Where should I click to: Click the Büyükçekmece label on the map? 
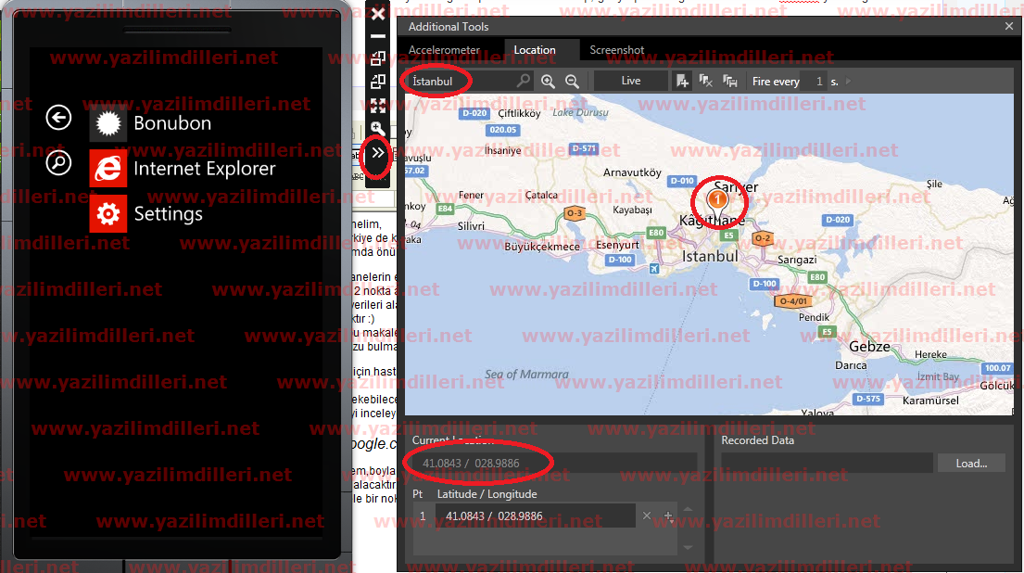542,247
